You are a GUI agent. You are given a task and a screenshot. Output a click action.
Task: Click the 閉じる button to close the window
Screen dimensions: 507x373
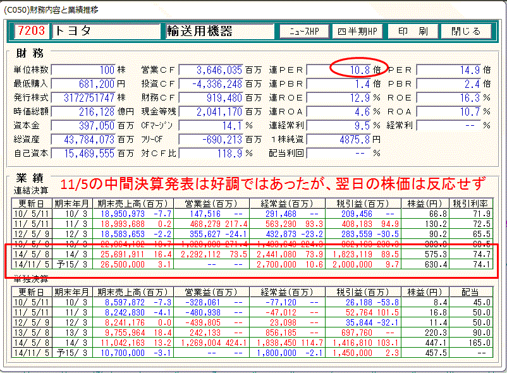coord(466,32)
